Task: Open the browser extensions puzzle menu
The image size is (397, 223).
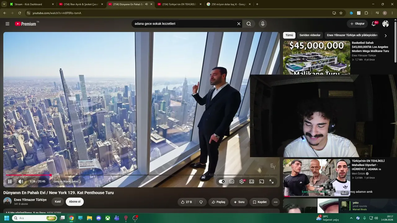Action: click(x=366, y=13)
